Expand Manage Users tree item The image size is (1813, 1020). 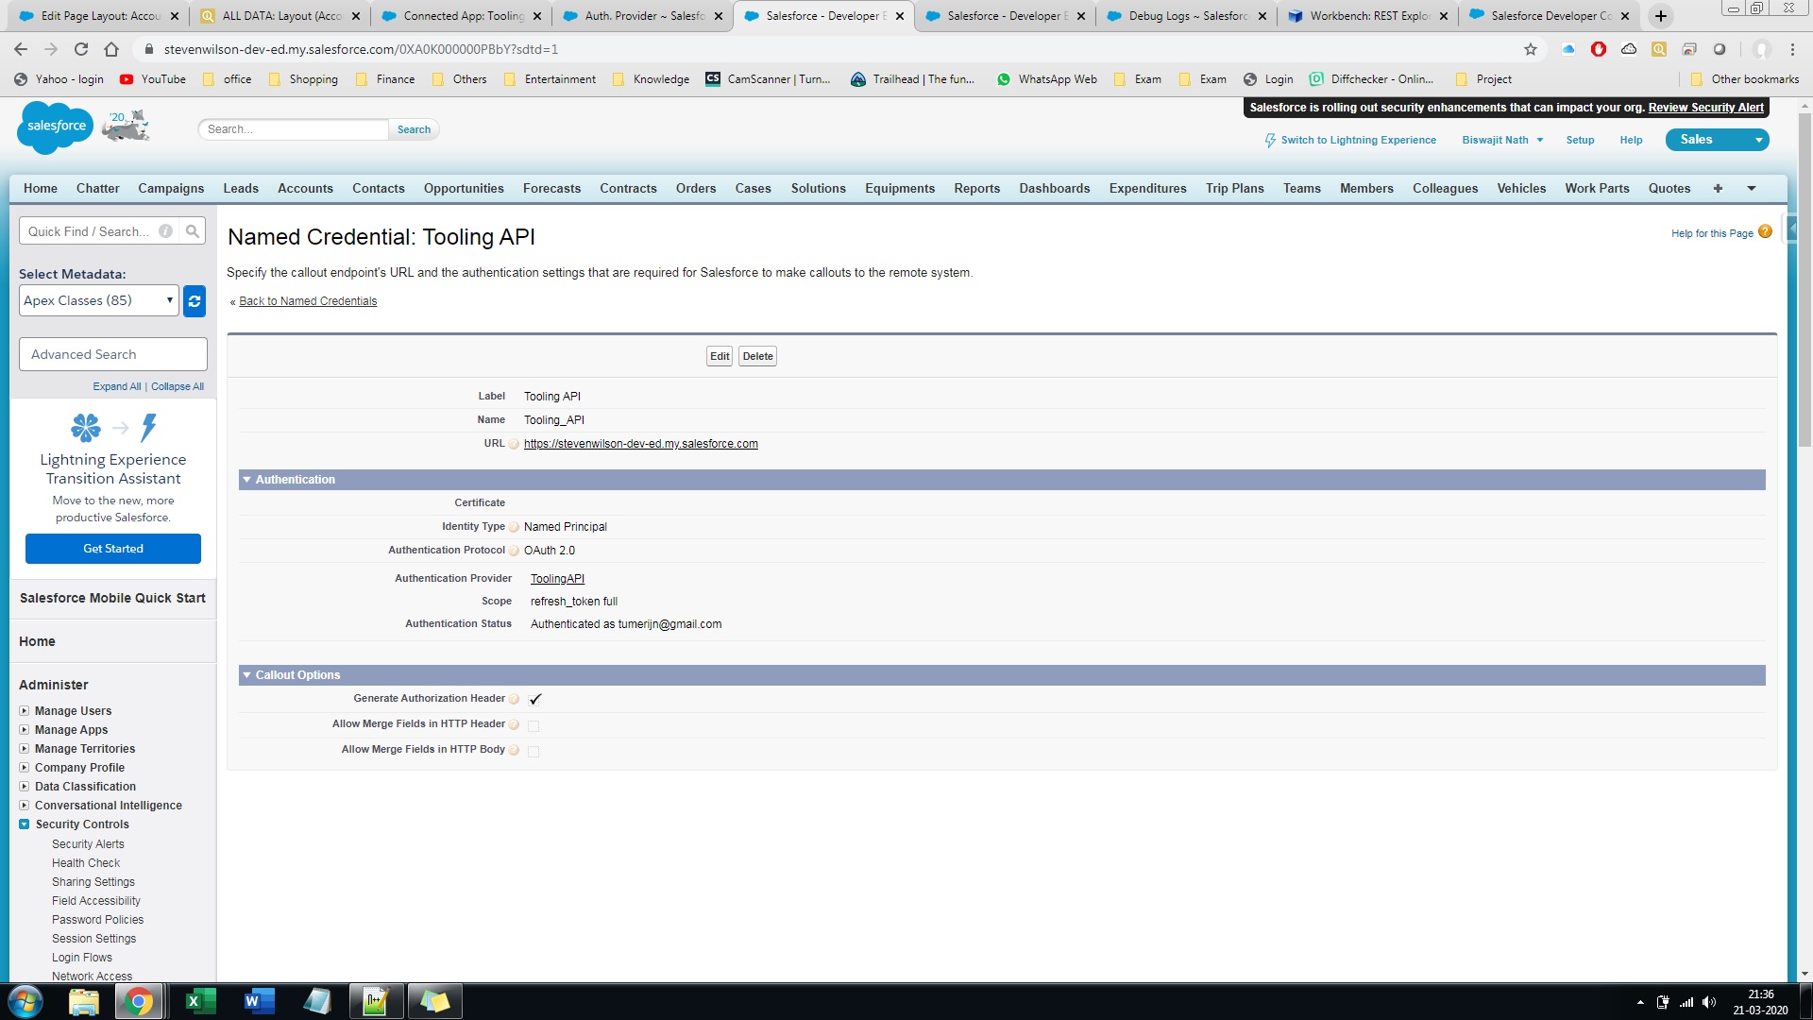[x=25, y=711]
